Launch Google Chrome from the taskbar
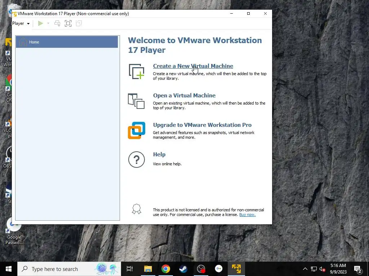 click(x=166, y=269)
